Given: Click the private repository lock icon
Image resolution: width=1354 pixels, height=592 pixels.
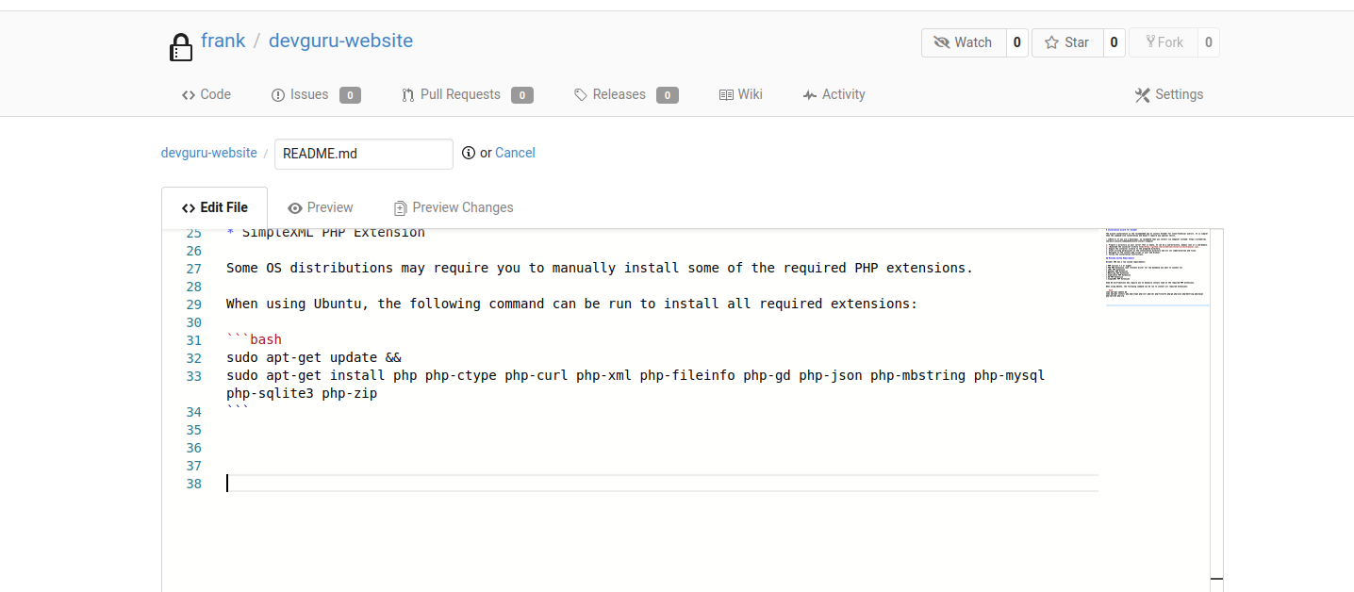Looking at the screenshot, I should click(x=180, y=46).
